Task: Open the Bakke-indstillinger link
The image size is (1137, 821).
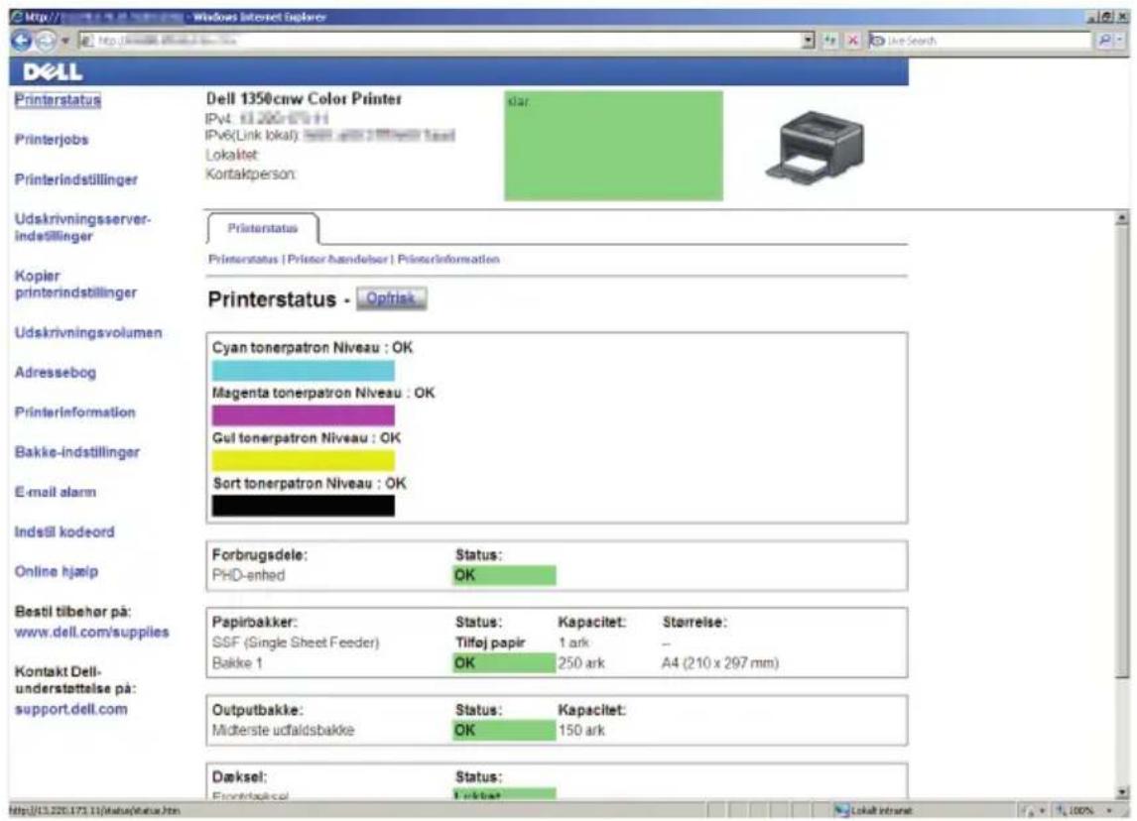Action: point(76,452)
